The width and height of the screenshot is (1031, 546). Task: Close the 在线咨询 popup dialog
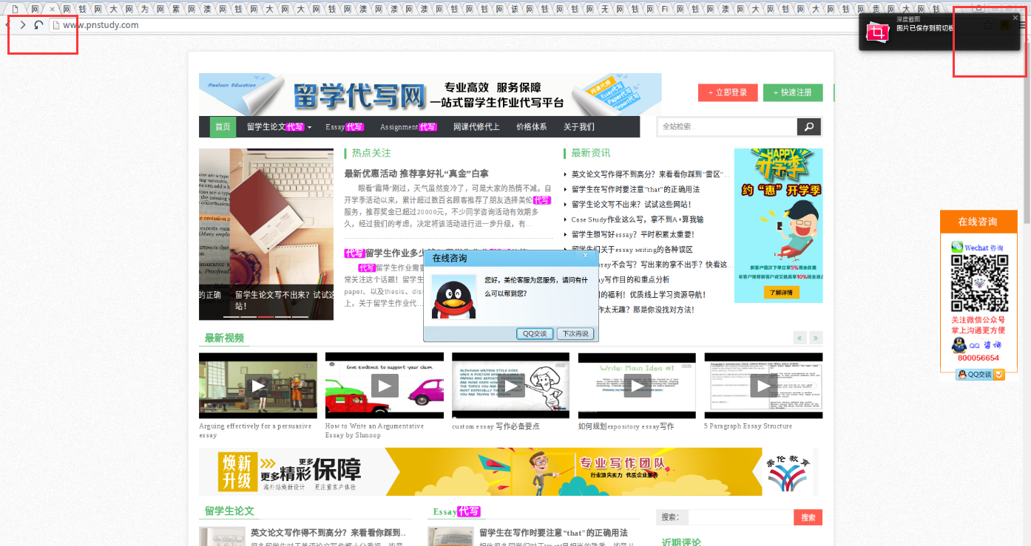[585, 256]
